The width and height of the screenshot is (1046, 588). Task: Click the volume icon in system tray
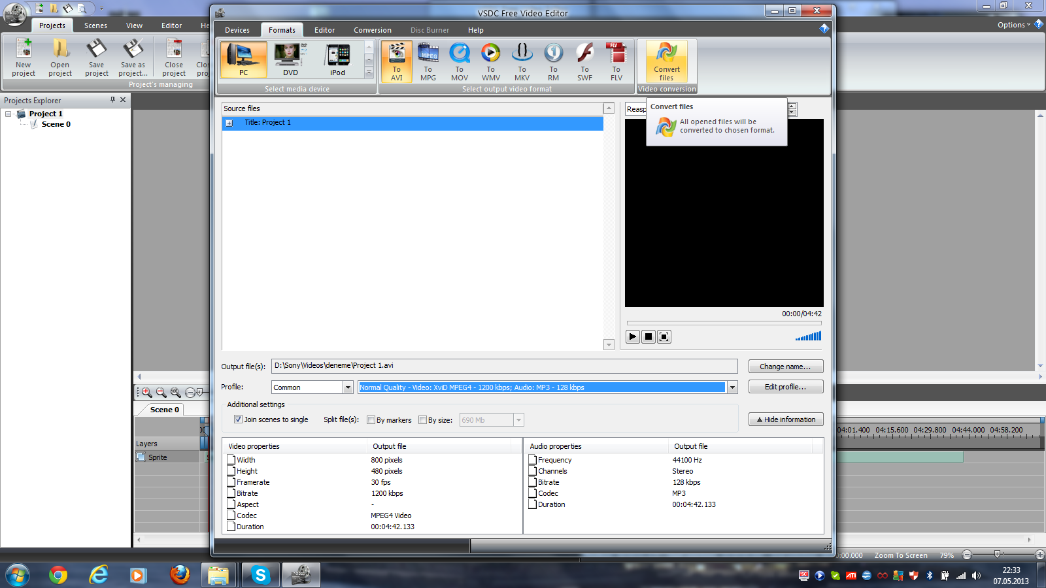(x=976, y=576)
